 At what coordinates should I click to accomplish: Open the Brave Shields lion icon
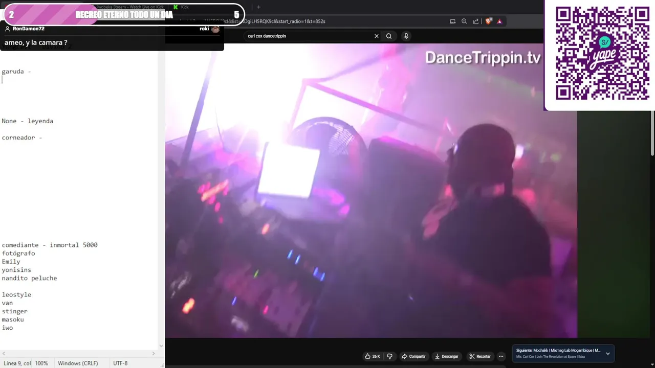tap(488, 21)
